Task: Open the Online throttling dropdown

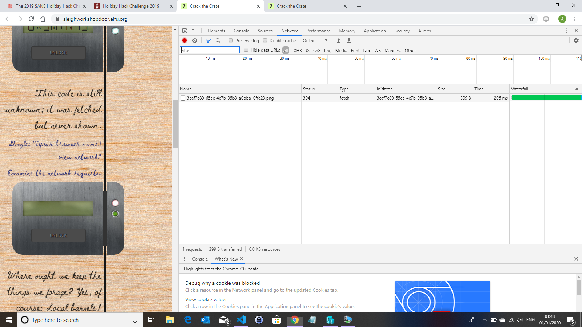Action: 315,40
